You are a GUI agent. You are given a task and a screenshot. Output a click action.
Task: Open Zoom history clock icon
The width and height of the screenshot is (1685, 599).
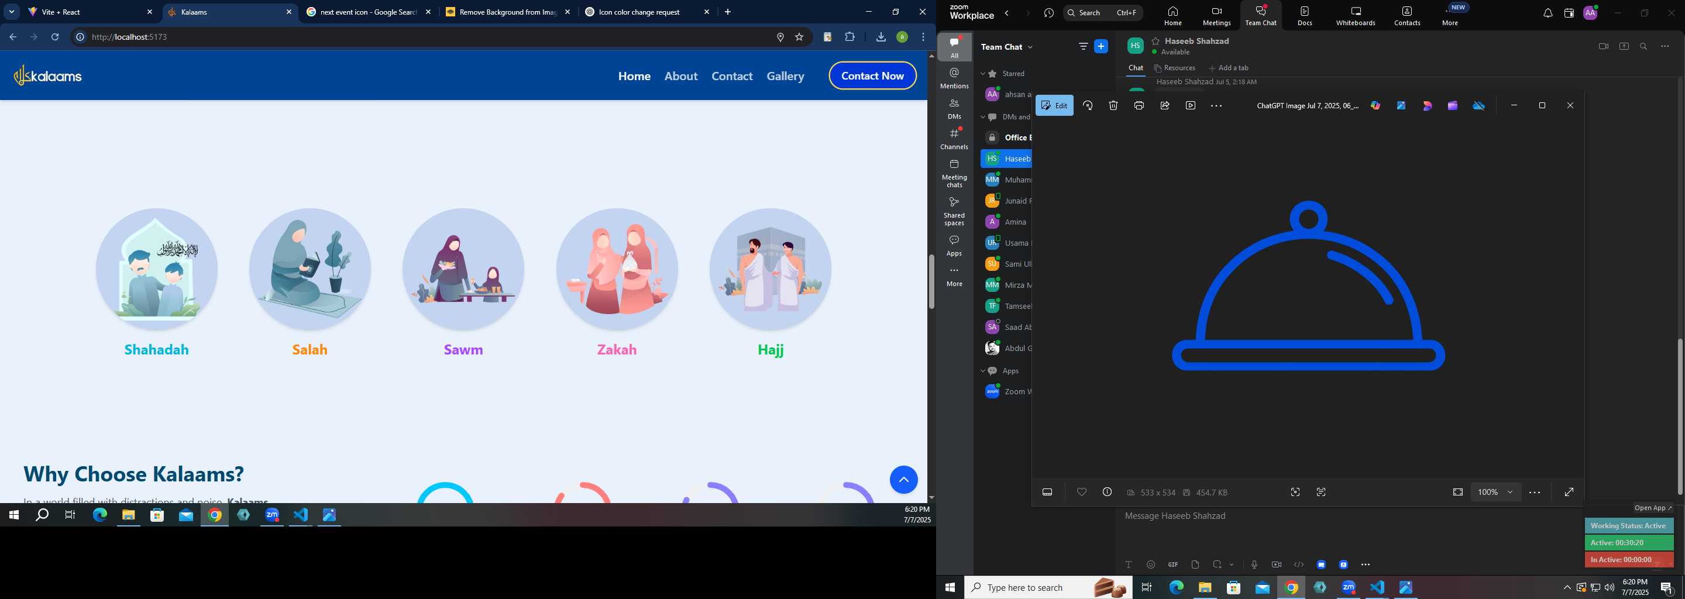tap(1048, 13)
